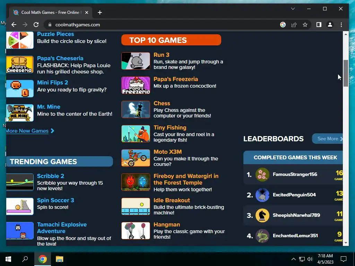
Task: Follow the Scribble 2 title link
Action: pos(51,176)
